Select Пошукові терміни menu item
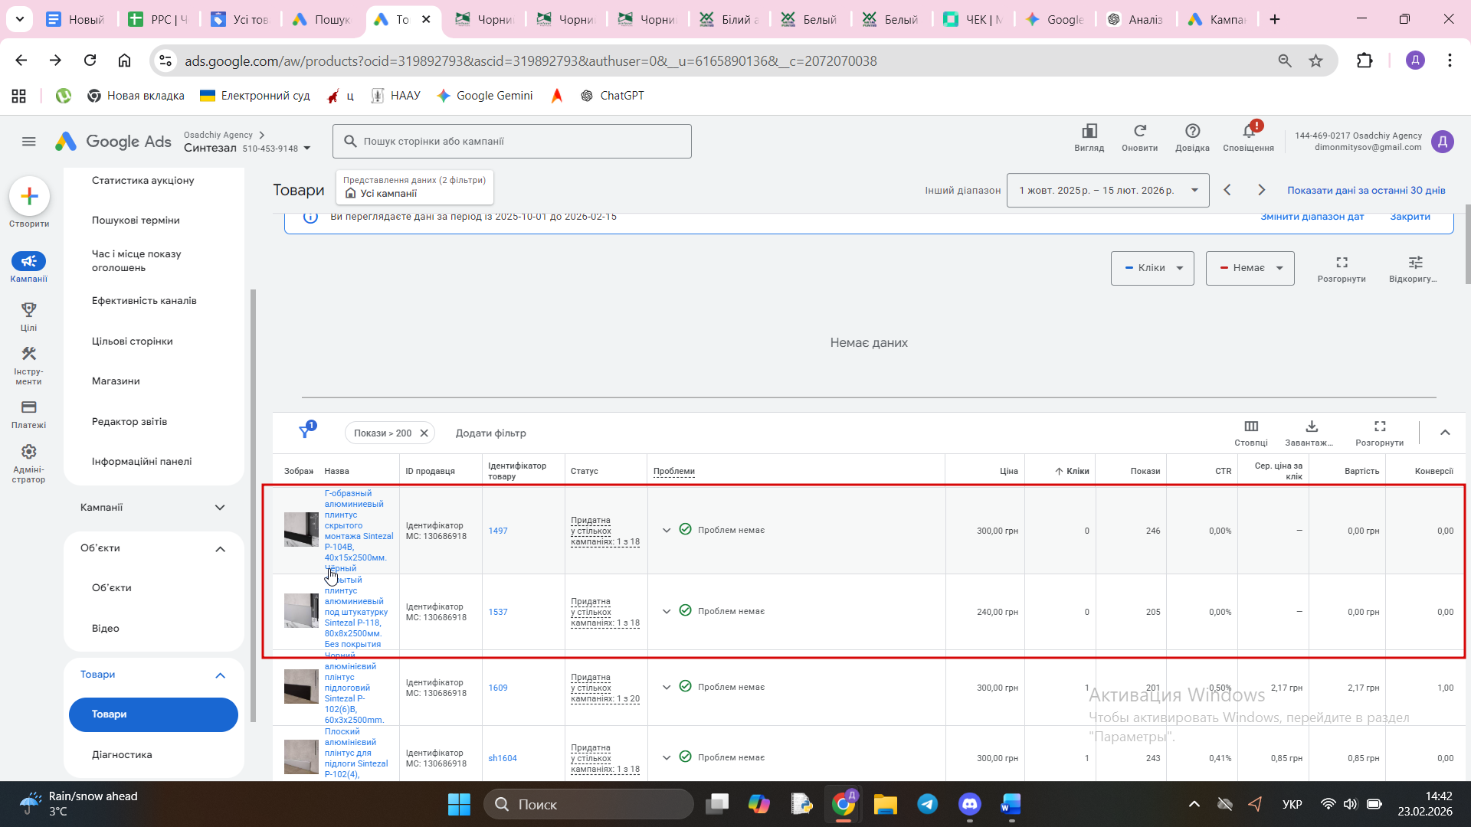The height and width of the screenshot is (827, 1471). tap(136, 221)
